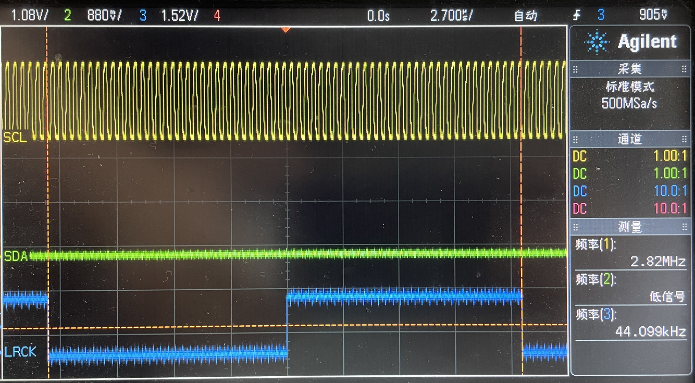
Task: Open the 通道 channel section header
Action: pos(630,139)
